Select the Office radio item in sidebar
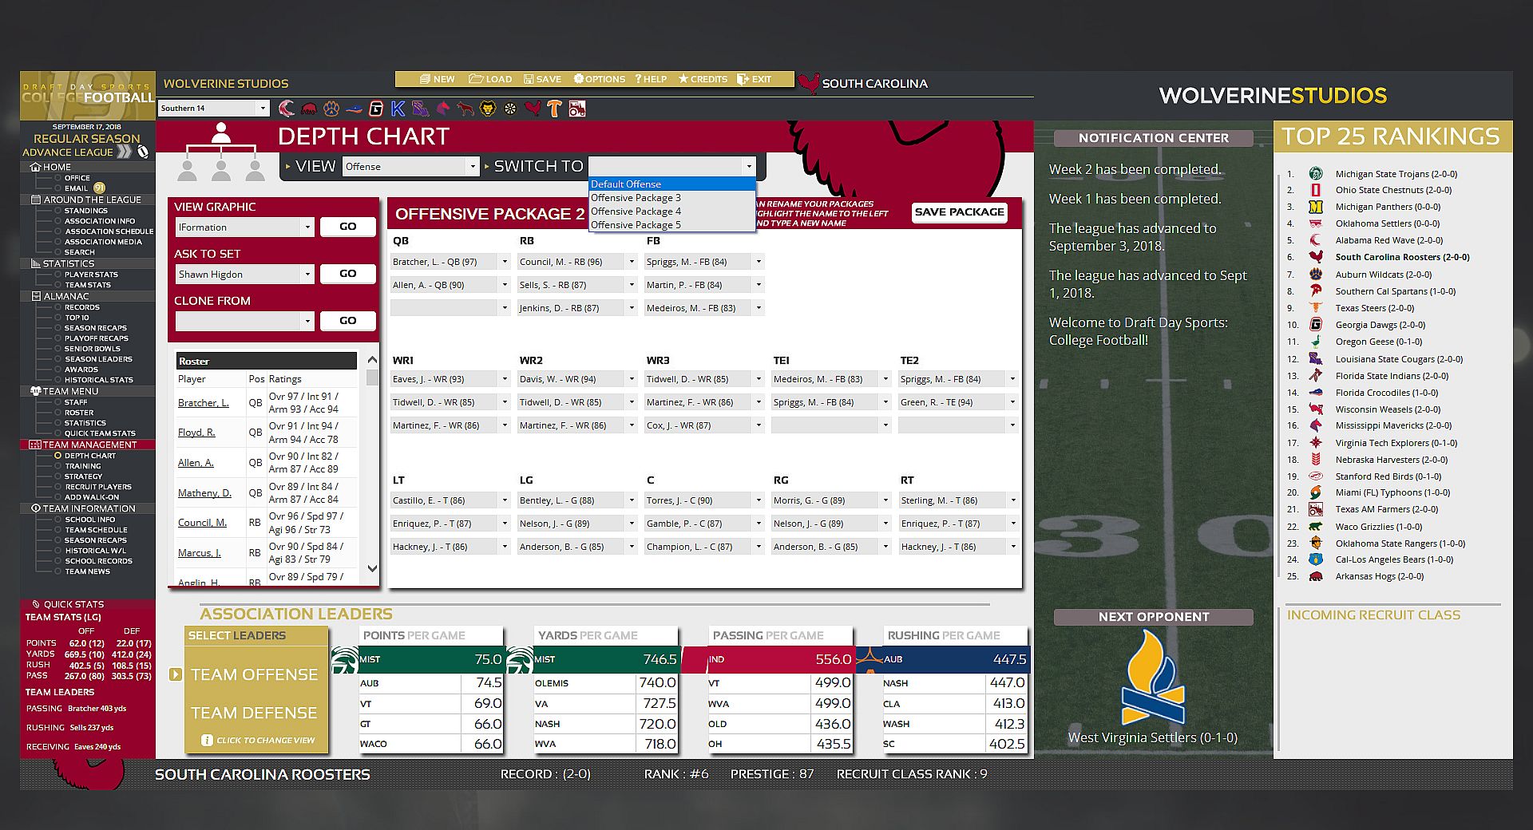 pos(57,178)
